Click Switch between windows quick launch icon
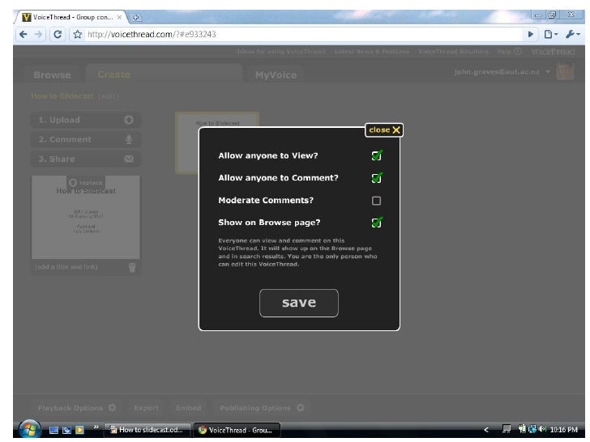Image resolution: width=590 pixels, height=442 pixels. pos(67,430)
